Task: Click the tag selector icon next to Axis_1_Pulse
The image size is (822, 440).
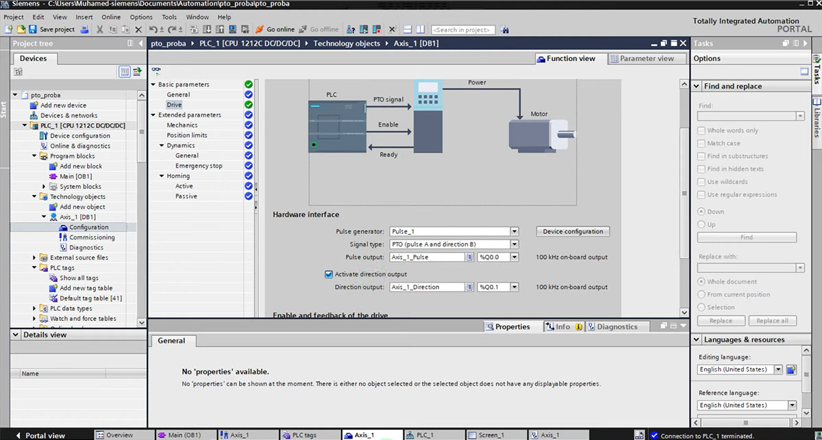Action: (470, 257)
